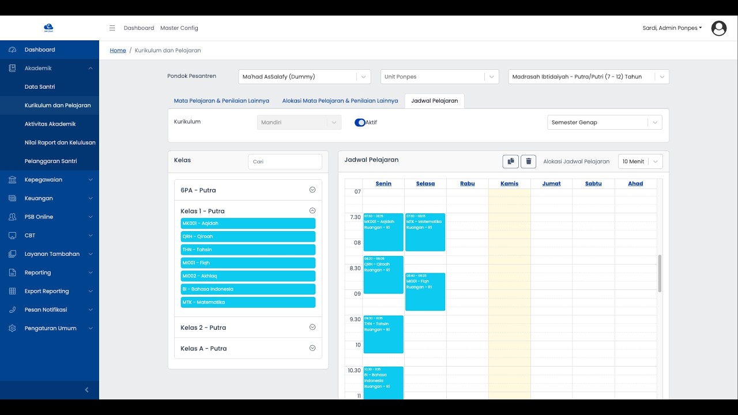Click the Export Reporting grid icon

coord(13,291)
